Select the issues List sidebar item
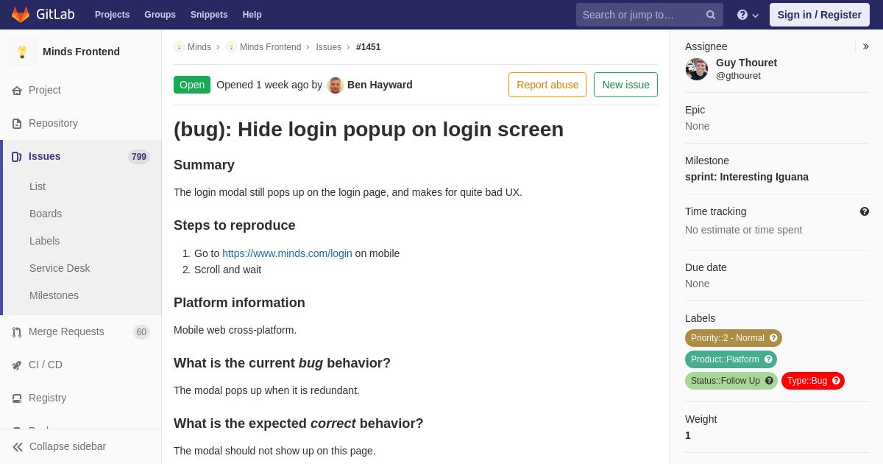This screenshot has height=464, width=883. point(38,186)
